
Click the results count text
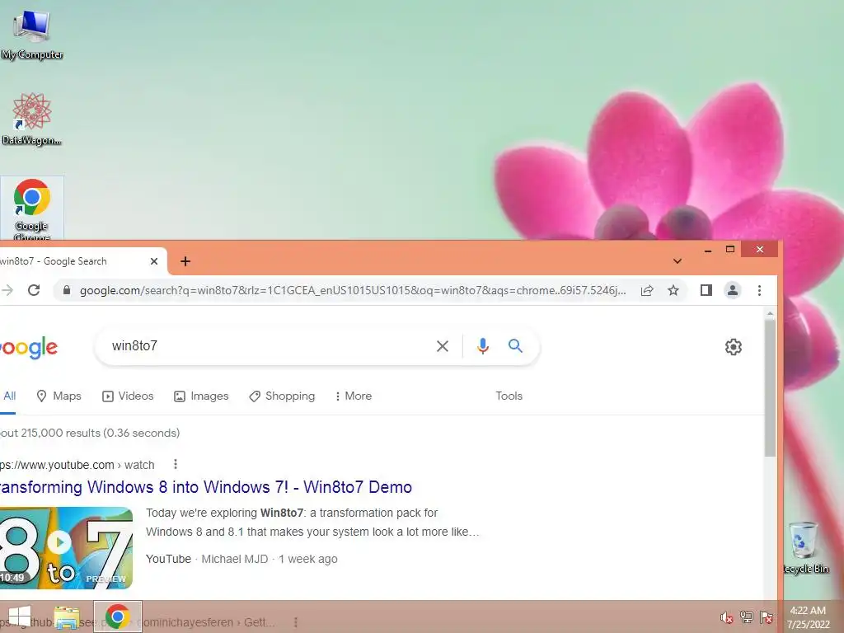tap(90, 434)
